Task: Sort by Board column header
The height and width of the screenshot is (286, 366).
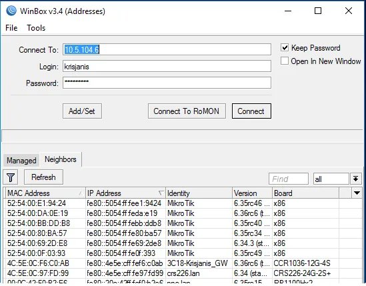Action: pos(305,193)
